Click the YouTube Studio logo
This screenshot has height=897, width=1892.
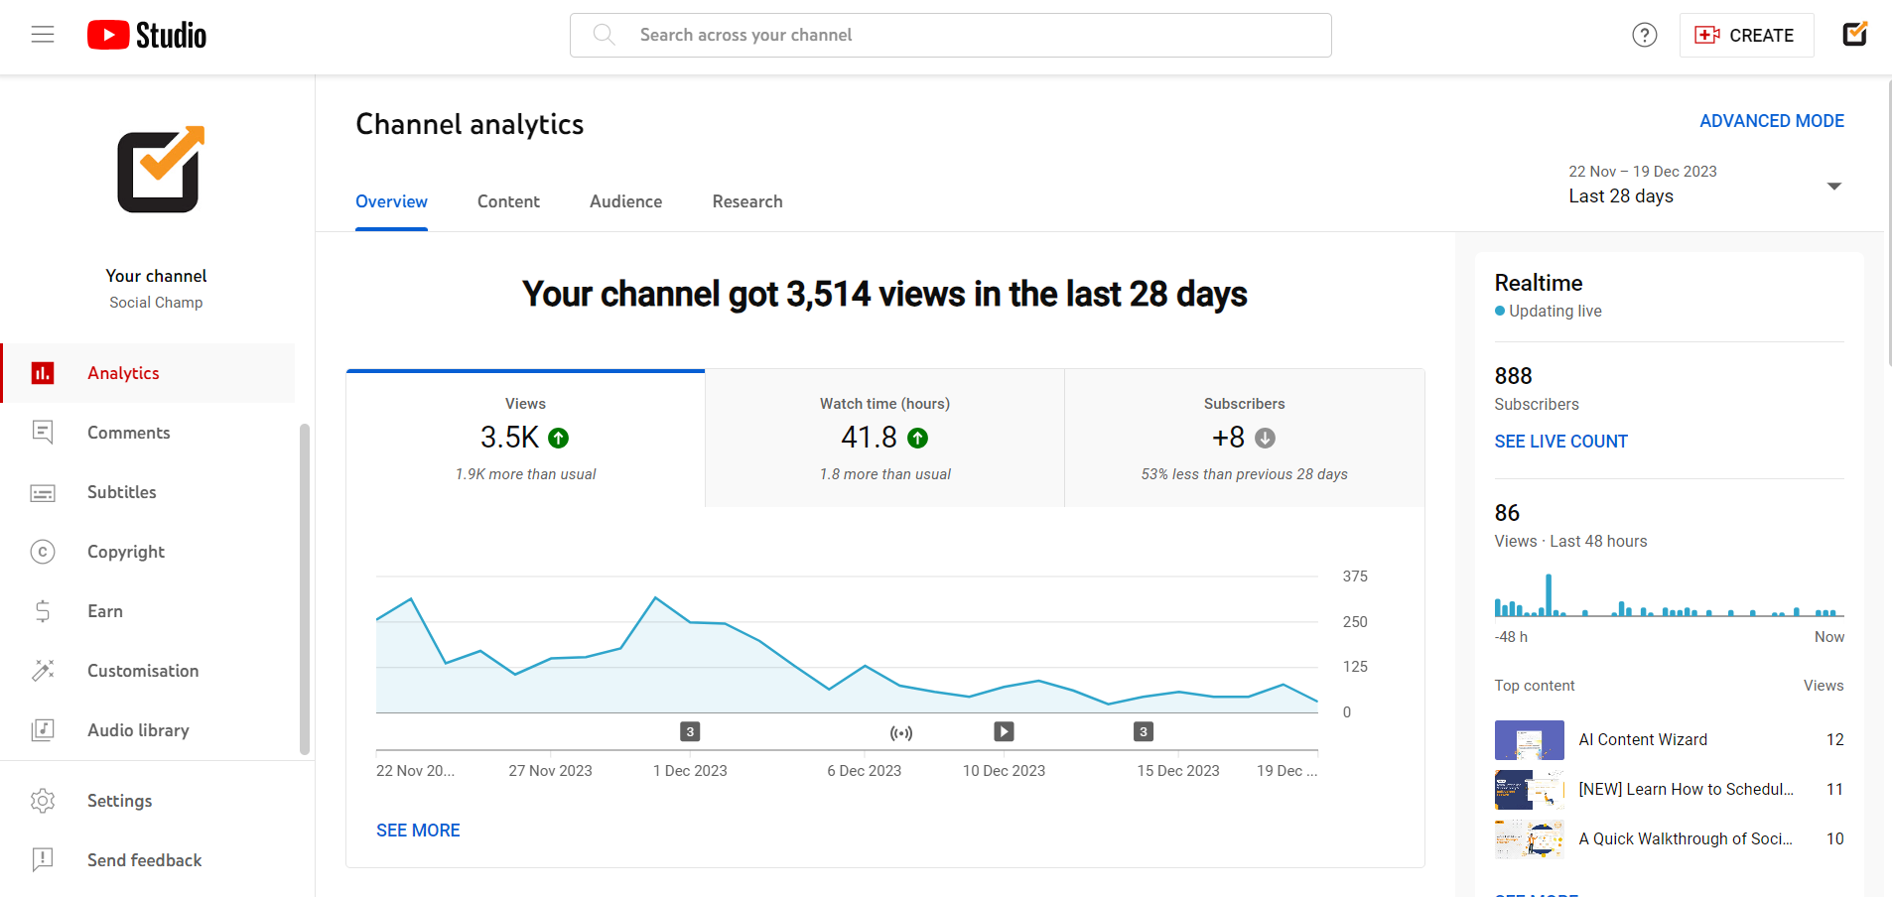(146, 34)
